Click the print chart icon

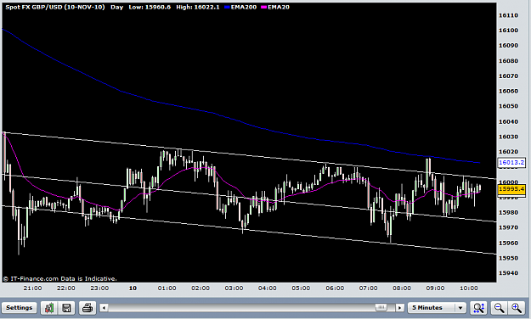[x=88, y=307]
